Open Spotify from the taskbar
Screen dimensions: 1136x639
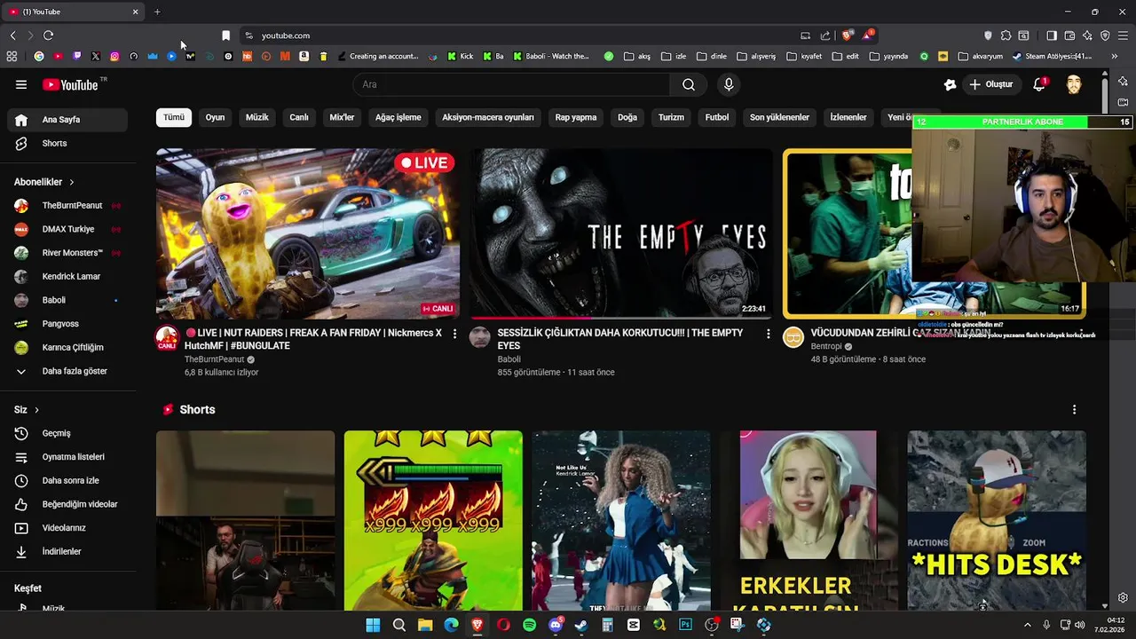[x=529, y=625]
